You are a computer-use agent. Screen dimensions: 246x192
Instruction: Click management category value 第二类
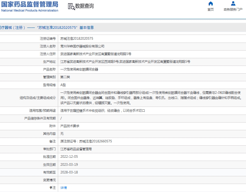coord(65,77)
